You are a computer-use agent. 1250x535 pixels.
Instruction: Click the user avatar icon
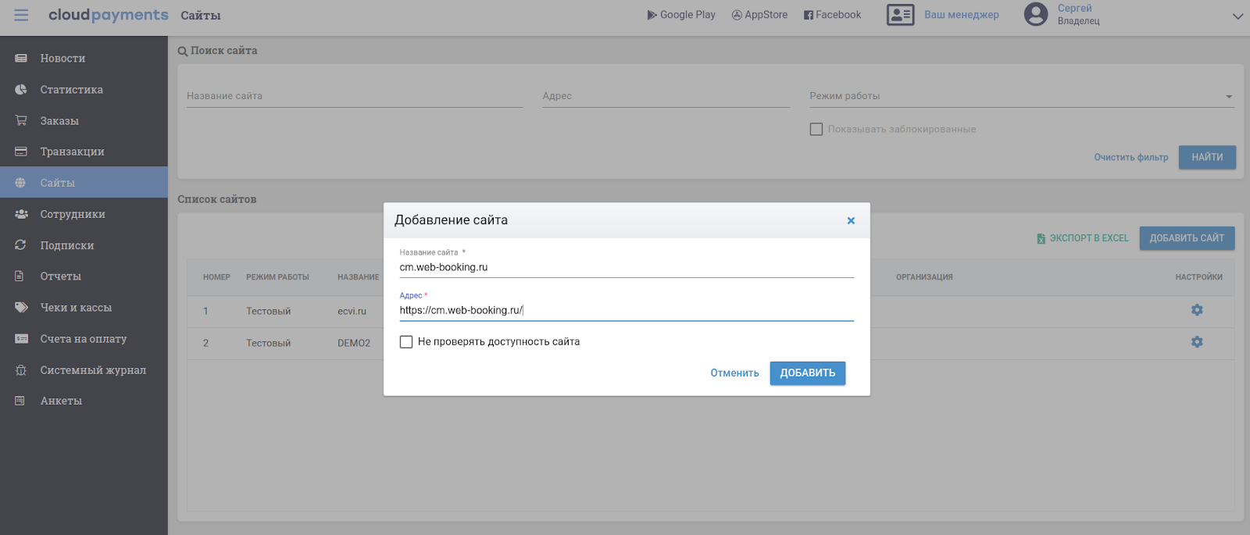pyautogui.click(x=1035, y=15)
